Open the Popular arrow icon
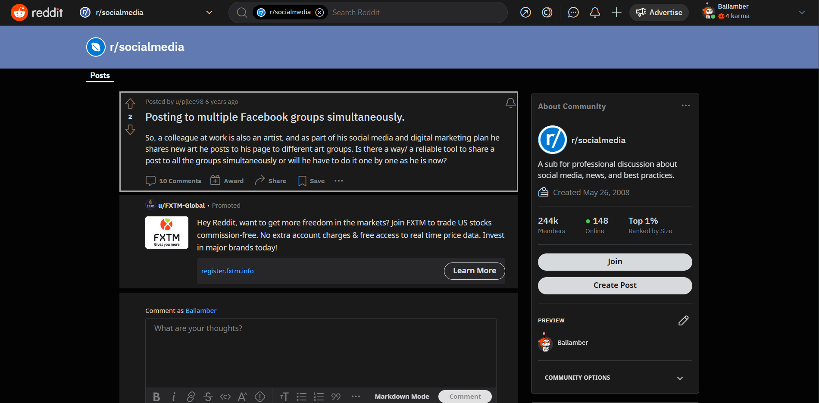 coord(525,12)
